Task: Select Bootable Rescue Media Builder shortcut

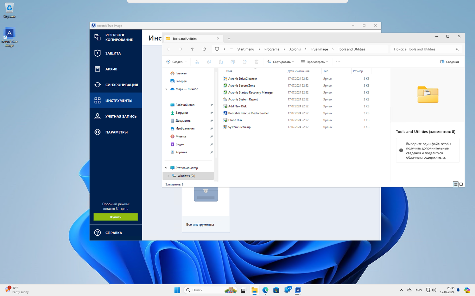Action: tap(248, 113)
